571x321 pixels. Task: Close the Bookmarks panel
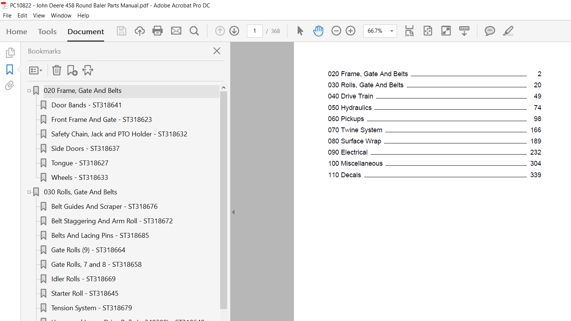click(x=217, y=51)
